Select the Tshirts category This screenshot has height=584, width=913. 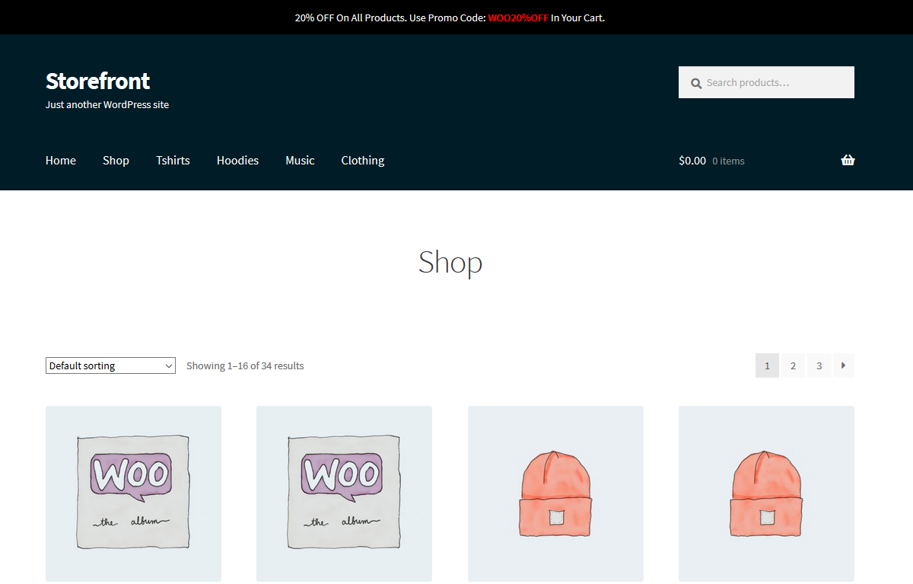(x=173, y=160)
